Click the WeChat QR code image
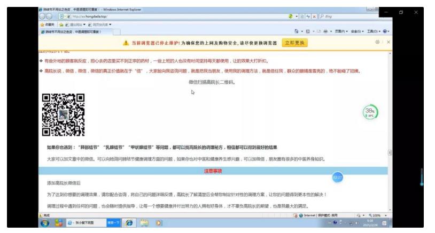Screen dimensions: 435x233 (x=63, y=115)
